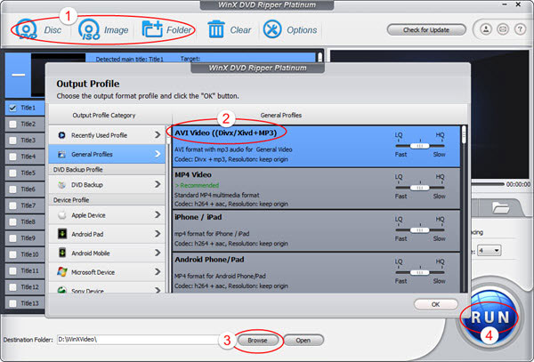Check the Title8 checkbox
The width and height of the screenshot is (534, 362).
pos(13,221)
